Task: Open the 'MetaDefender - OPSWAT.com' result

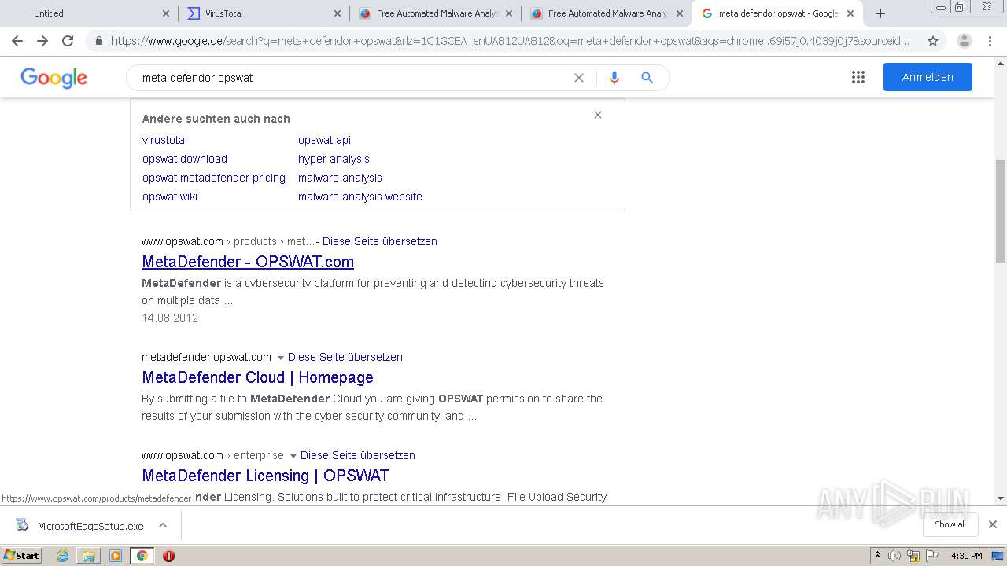Action: click(248, 262)
